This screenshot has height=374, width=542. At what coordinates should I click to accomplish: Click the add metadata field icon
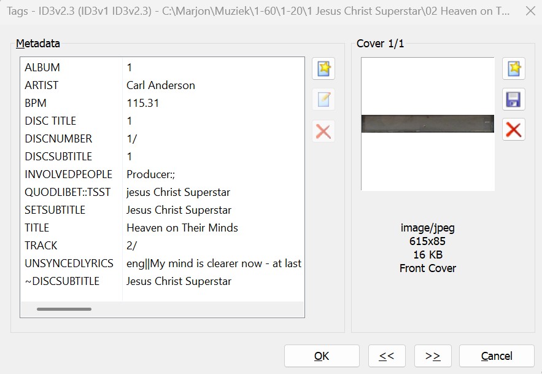[x=323, y=69]
